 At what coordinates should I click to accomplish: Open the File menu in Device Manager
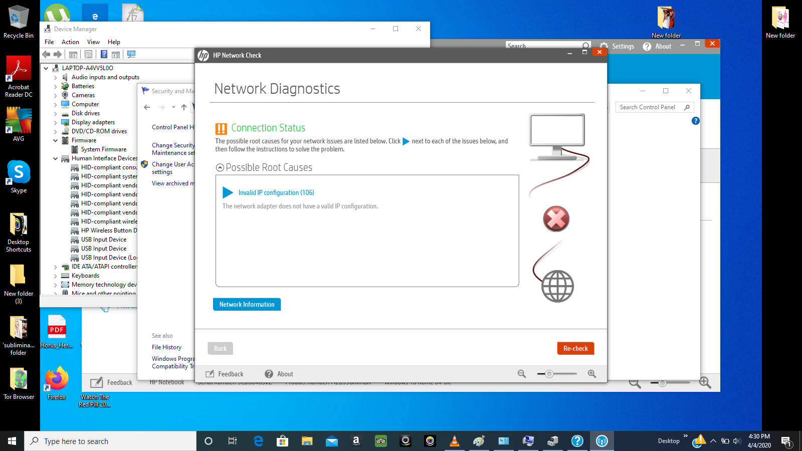[x=49, y=42]
